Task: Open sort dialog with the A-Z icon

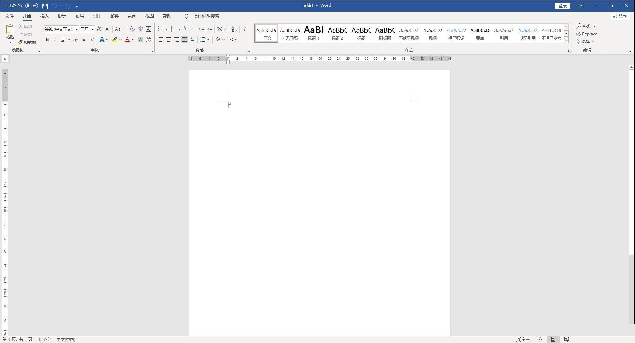Action: (x=233, y=29)
